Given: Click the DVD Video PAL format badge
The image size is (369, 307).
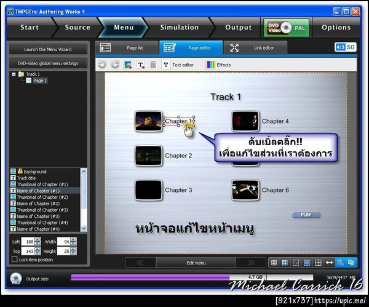Looking at the screenshot, I should pyautogui.click(x=286, y=28).
